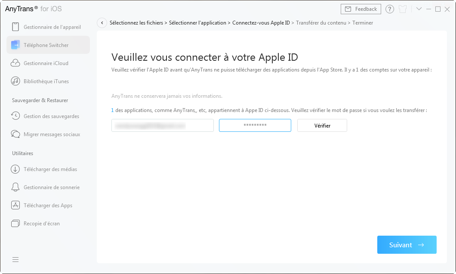Click the iCloud cloud icon
This screenshot has height=274, width=456.
[15, 63]
